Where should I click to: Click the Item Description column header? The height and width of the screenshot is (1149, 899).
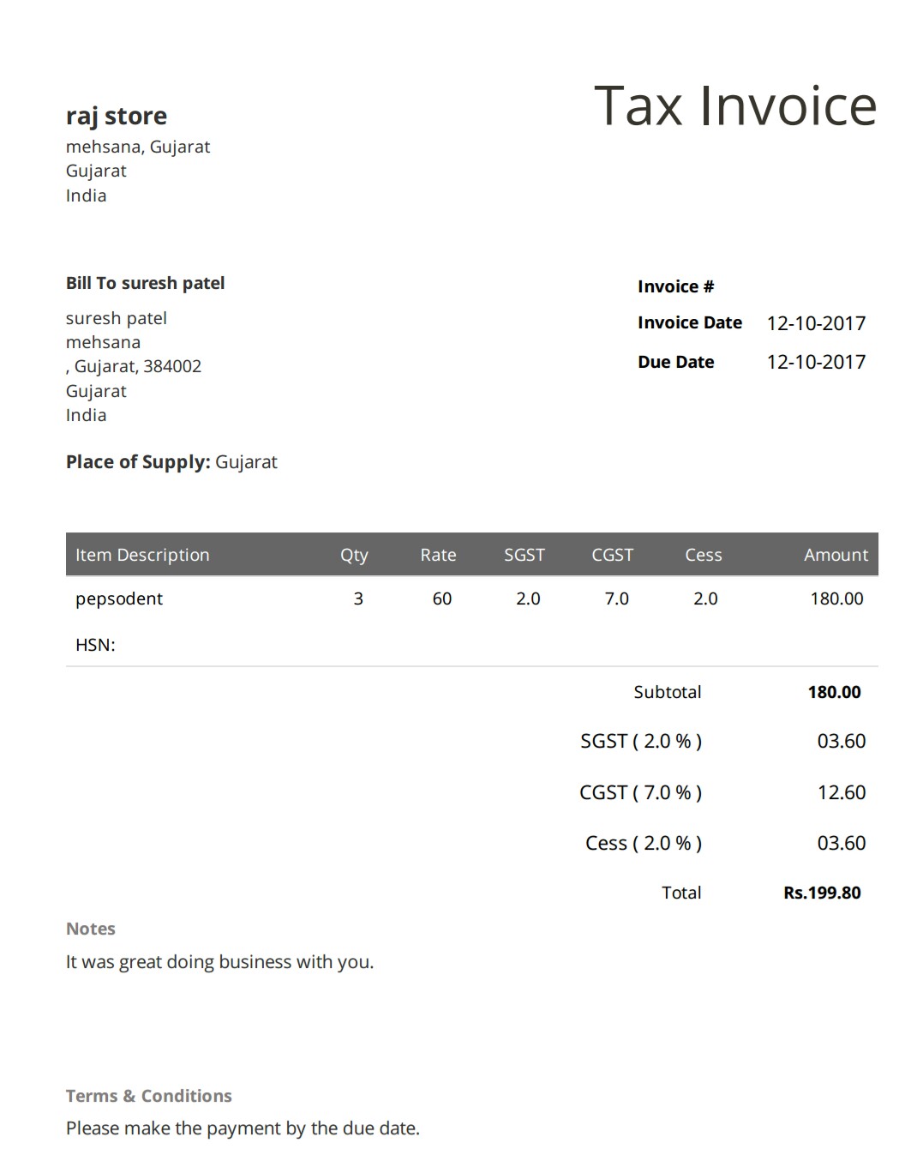pos(142,555)
